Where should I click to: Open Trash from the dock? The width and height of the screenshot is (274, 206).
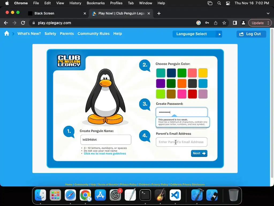point(233,195)
